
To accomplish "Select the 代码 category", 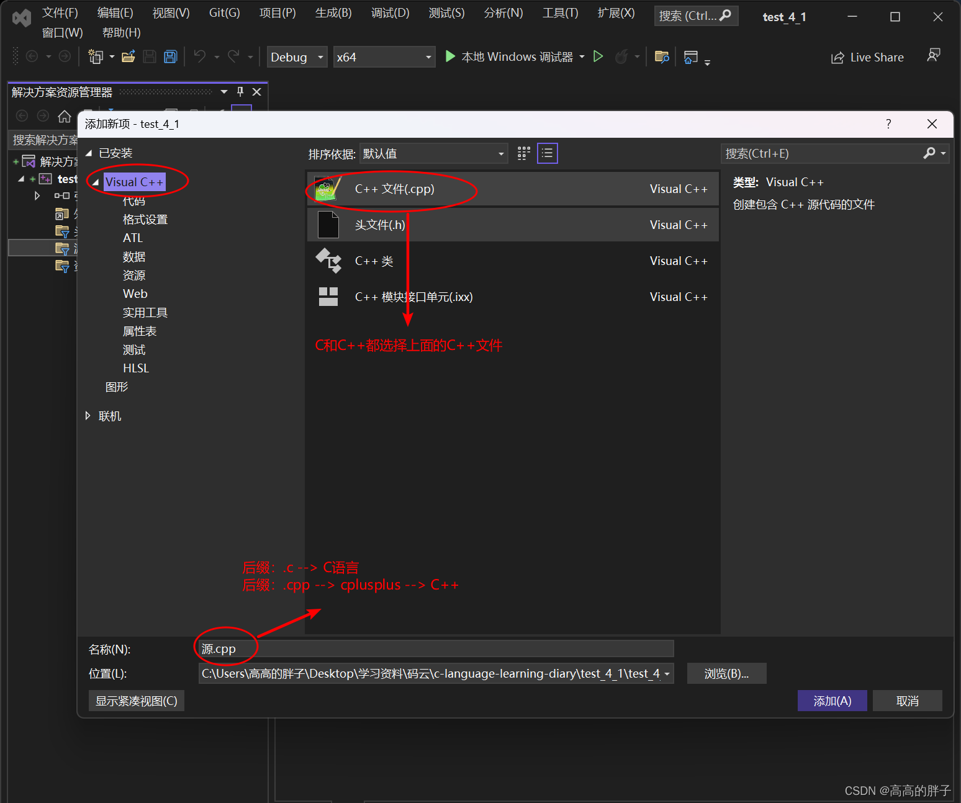I will pyautogui.click(x=134, y=201).
